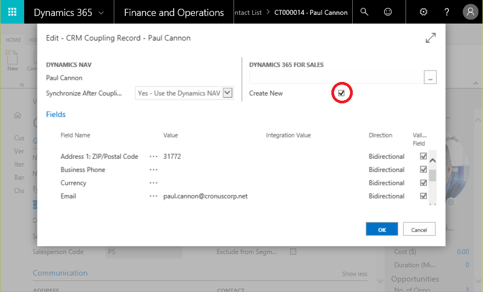Click Direction Bidirectional for Currency row
This screenshot has width=483, height=292.
[x=387, y=183]
